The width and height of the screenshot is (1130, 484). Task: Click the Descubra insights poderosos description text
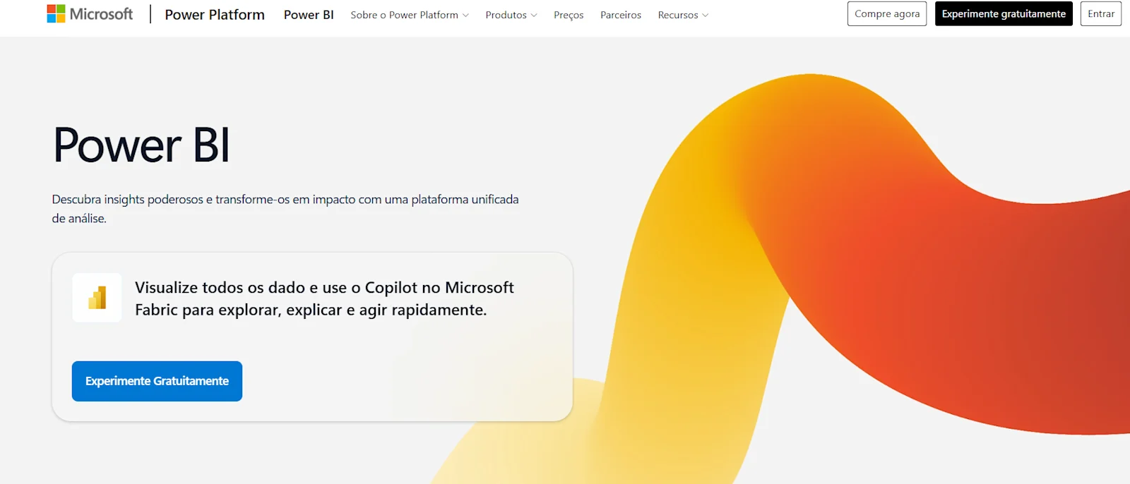[x=285, y=209]
